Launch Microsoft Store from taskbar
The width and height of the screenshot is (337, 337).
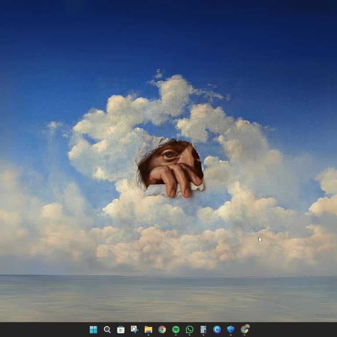tap(121, 330)
